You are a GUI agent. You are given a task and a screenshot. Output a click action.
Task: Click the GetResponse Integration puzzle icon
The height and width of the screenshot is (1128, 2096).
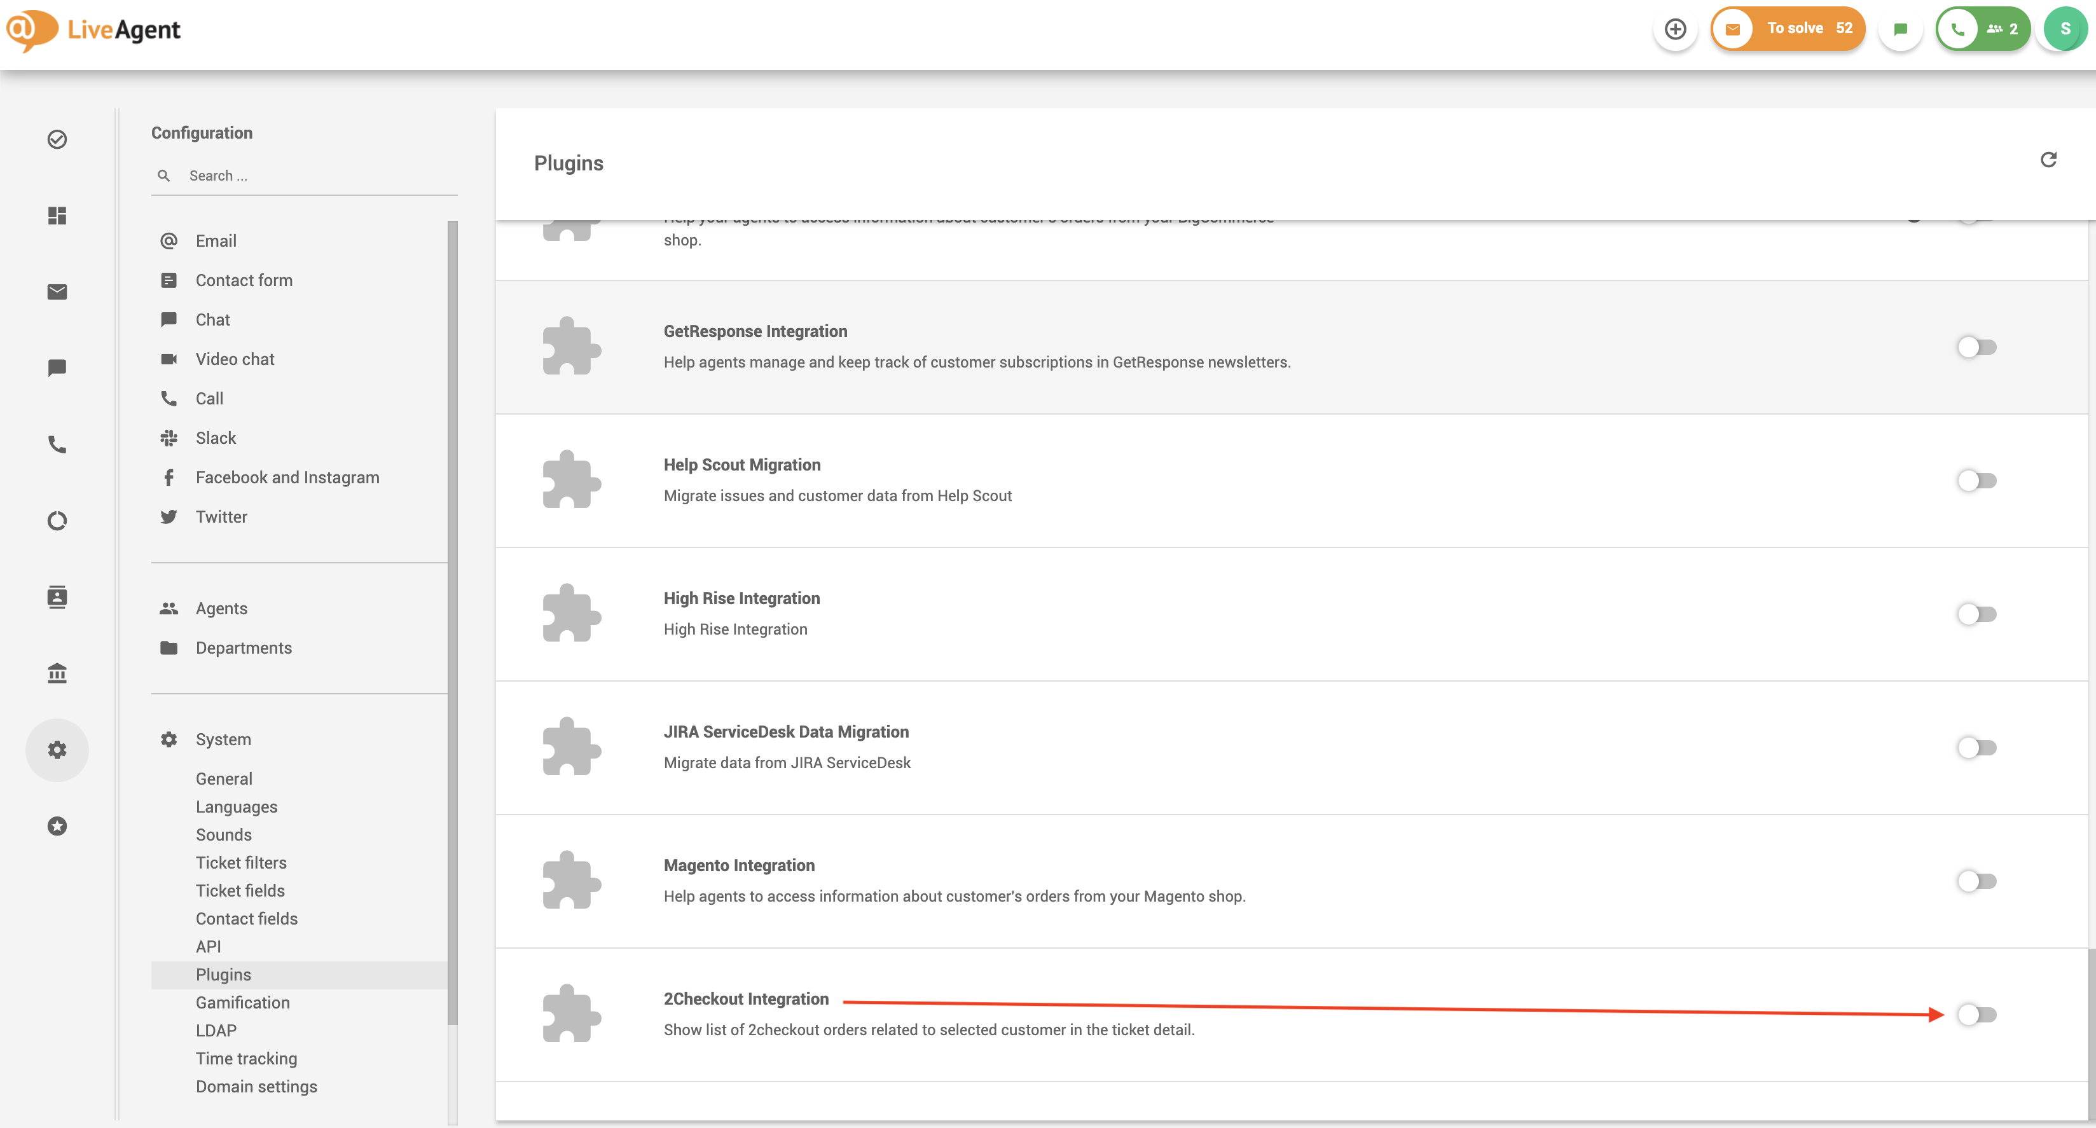[571, 347]
